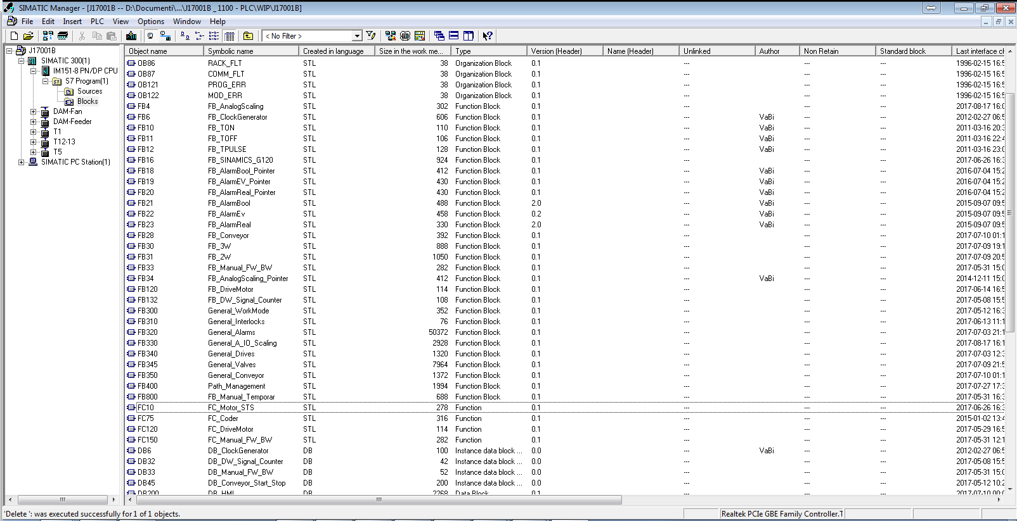Sort by the Symbolic name column header
The height and width of the screenshot is (521, 1017).
click(x=251, y=51)
